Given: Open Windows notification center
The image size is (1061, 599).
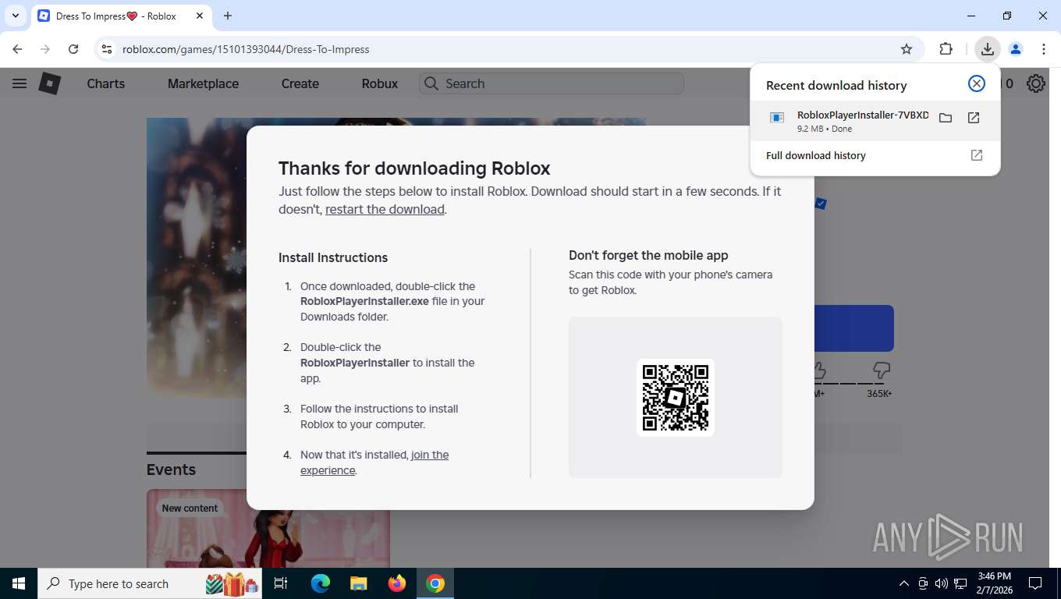Looking at the screenshot, I should tap(1035, 583).
